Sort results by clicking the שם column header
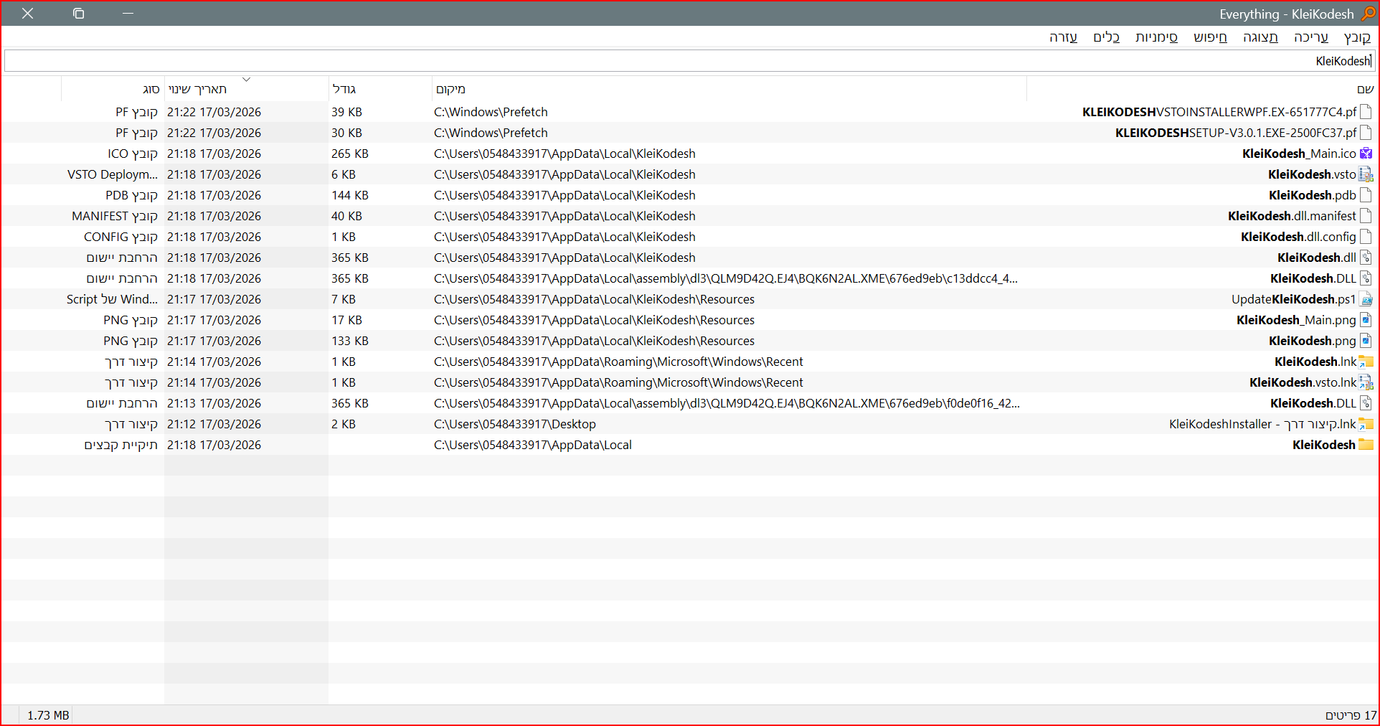This screenshot has height=726, width=1380. coord(1365,88)
